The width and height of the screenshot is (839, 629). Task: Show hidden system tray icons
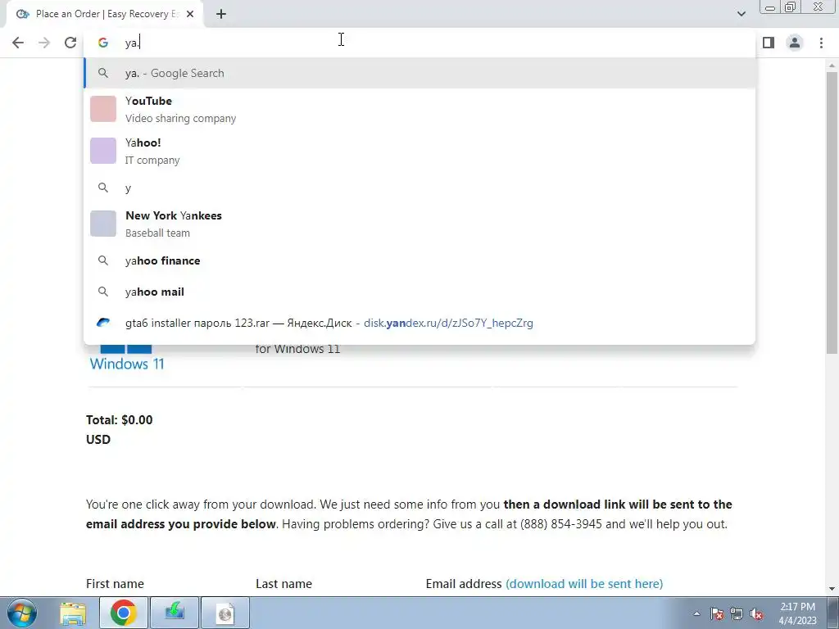pyautogui.click(x=696, y=613)
